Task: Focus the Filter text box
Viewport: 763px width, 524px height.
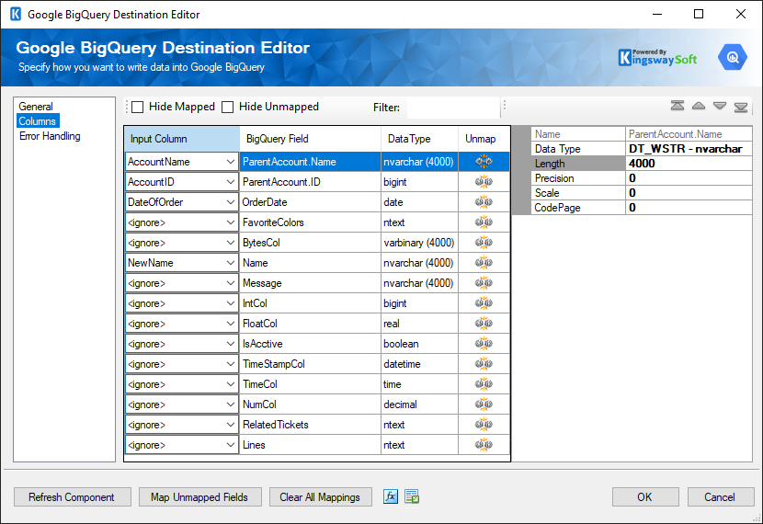Action: [453, 108]
